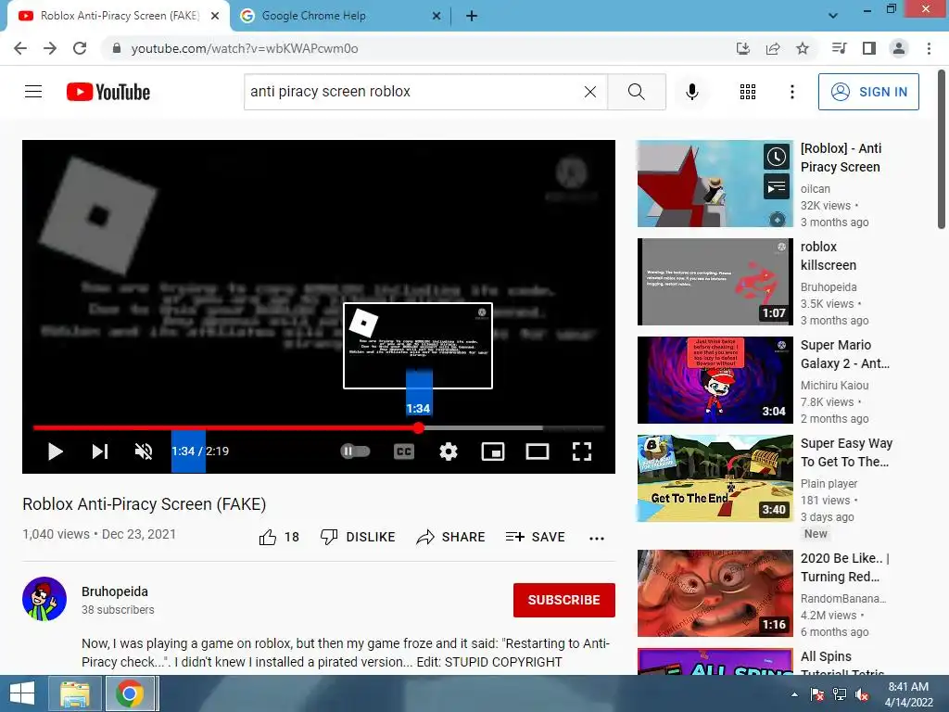949x712 pixels.
Task: Save the video to a playlist
Action: (535, 537)
